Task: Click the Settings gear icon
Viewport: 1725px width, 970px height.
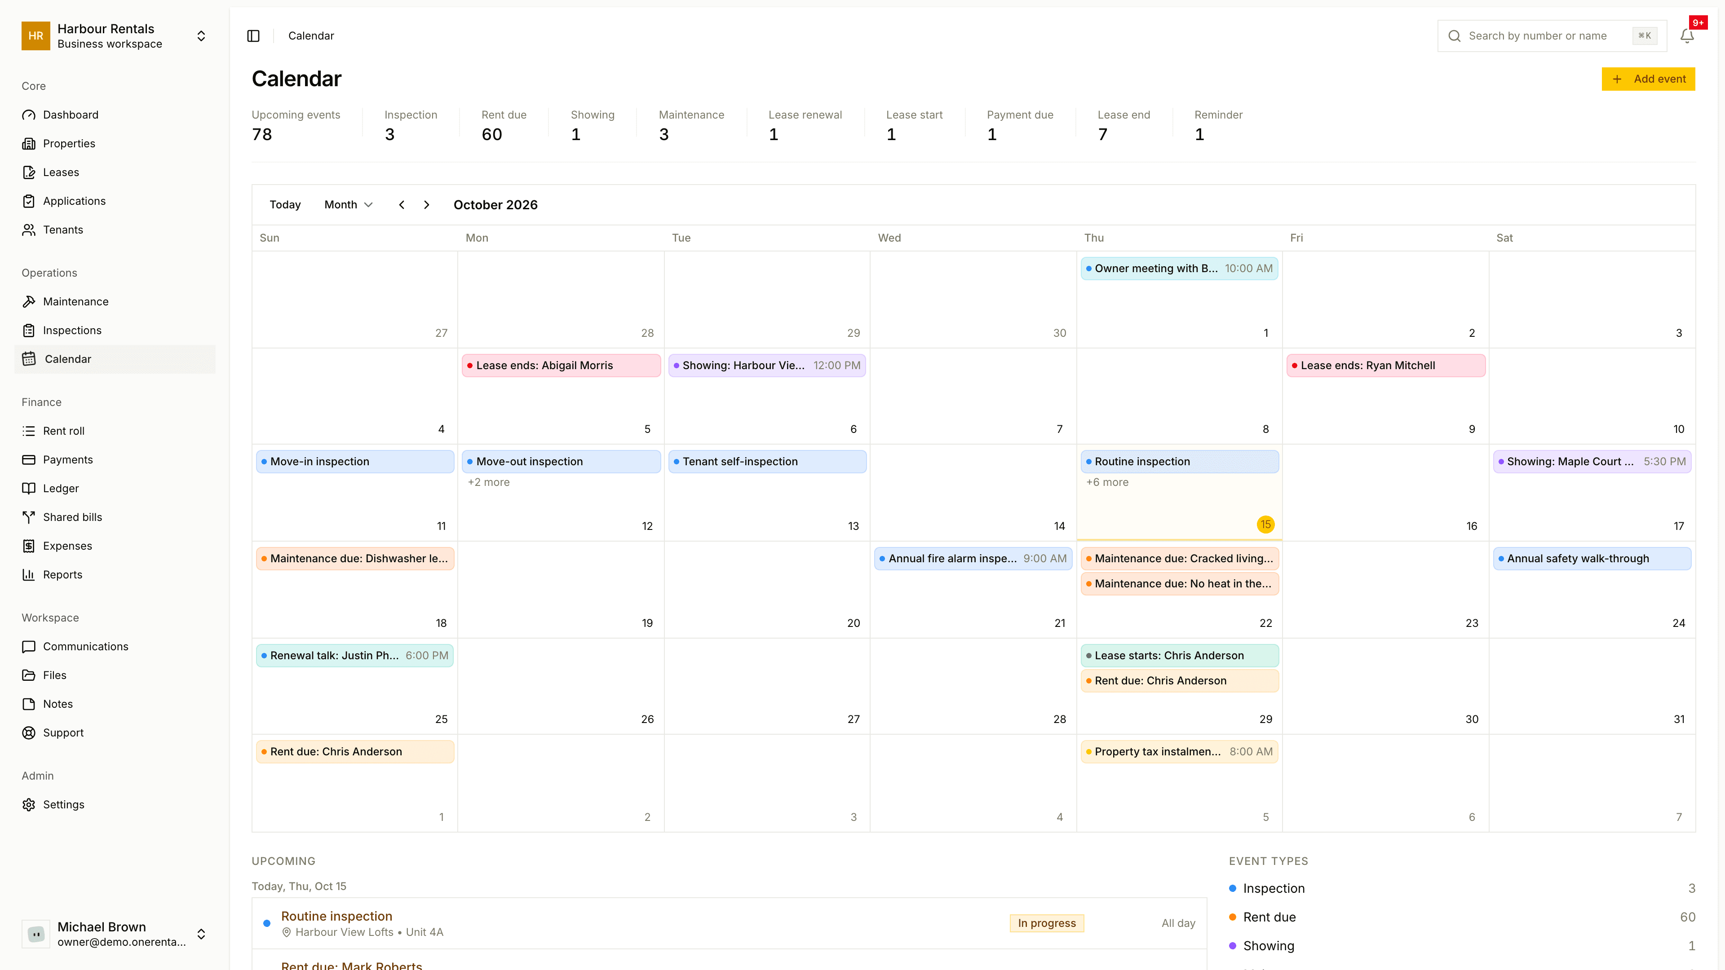Action: (x=28, y=805)
